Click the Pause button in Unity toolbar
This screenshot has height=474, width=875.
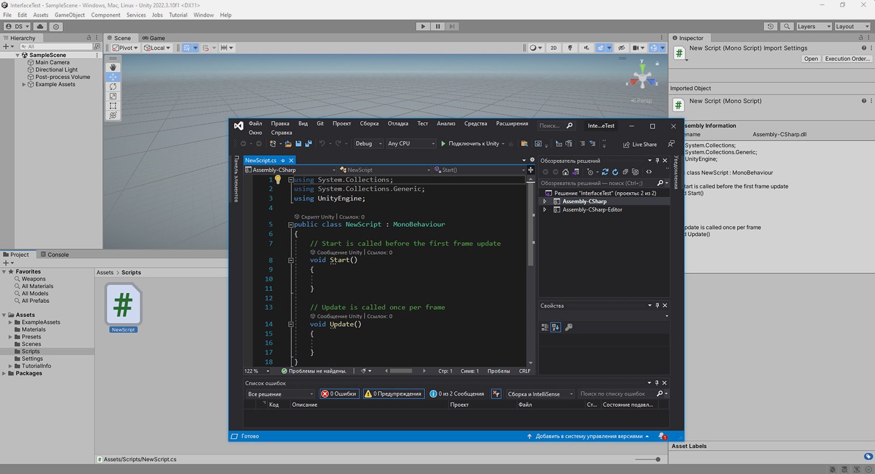click(x=438, y=26)
